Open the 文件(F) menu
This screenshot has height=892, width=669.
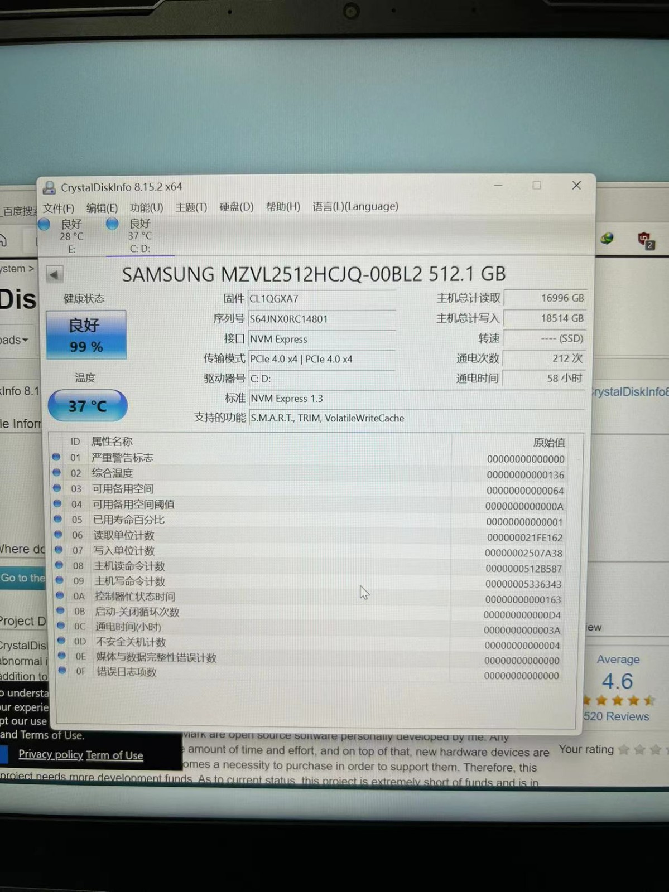tap(59, 209)
